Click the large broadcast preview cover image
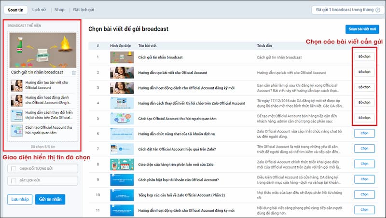The image size is (386, 218). [43, 50]
